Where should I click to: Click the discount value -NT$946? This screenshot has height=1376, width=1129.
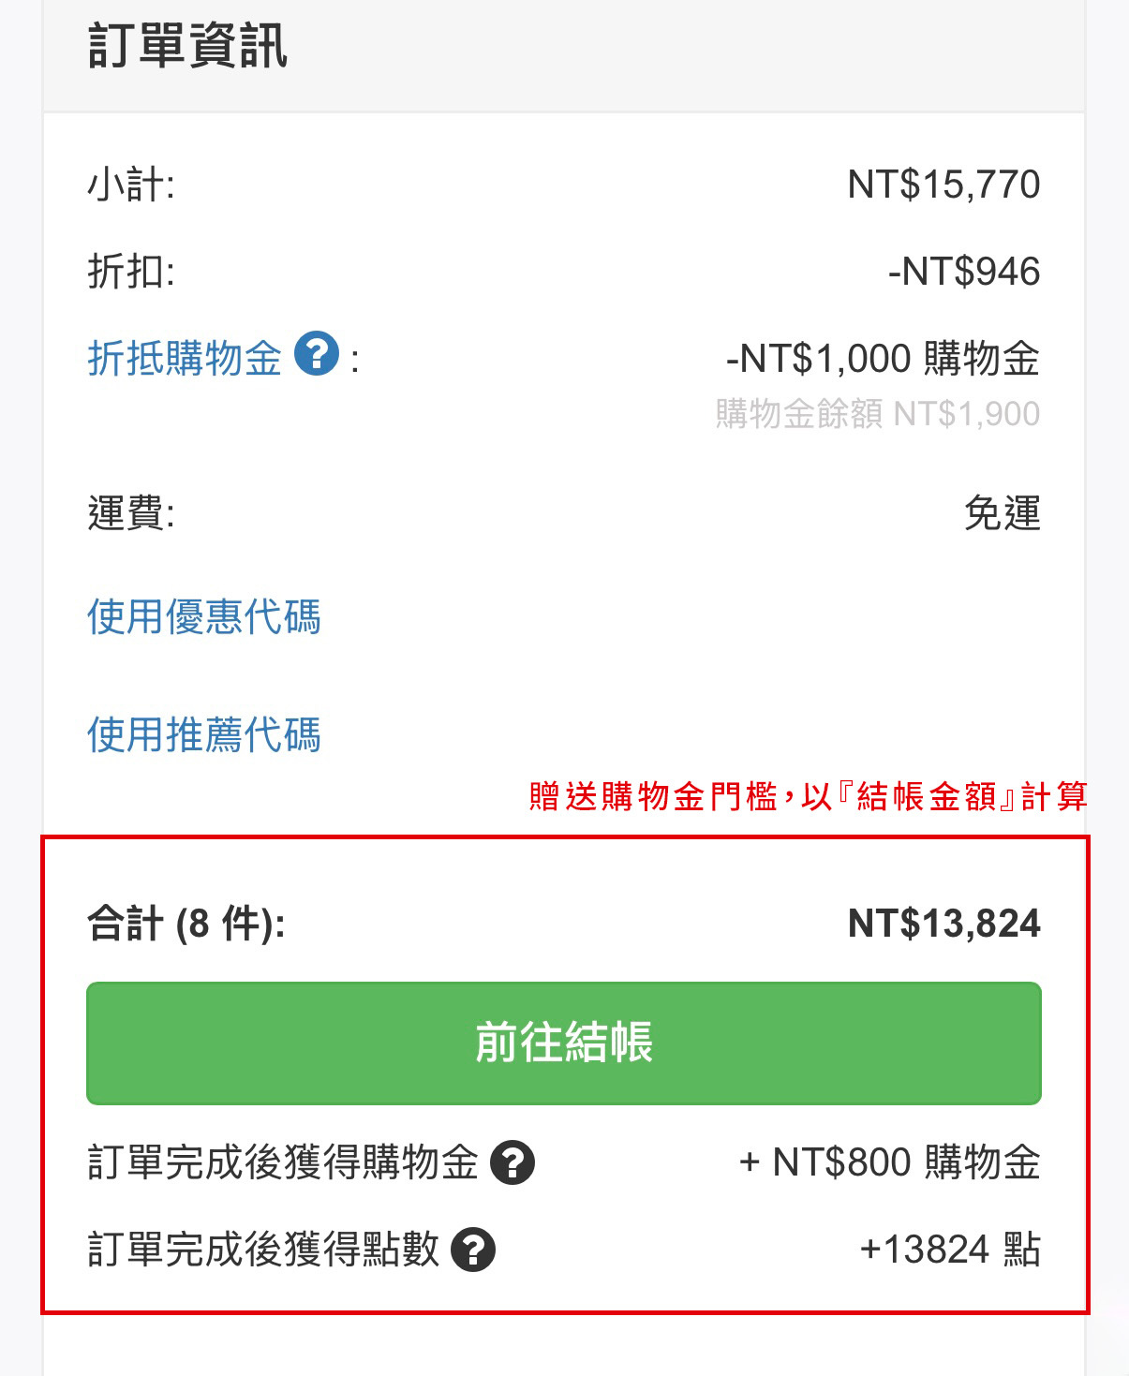click(x=964, y=272)
